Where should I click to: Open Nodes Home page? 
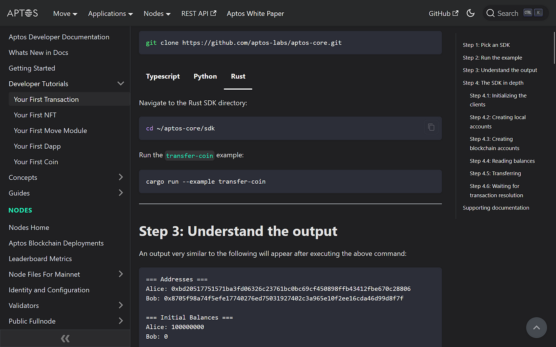pos(29,227)
